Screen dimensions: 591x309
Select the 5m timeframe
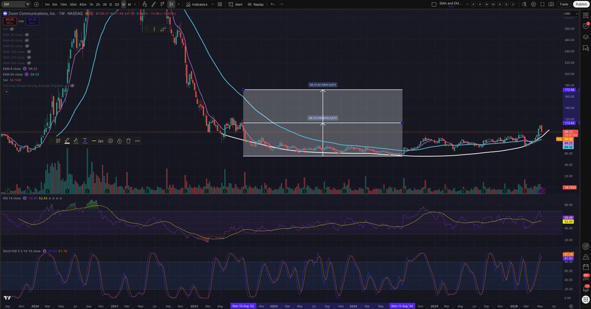point(55,4)
